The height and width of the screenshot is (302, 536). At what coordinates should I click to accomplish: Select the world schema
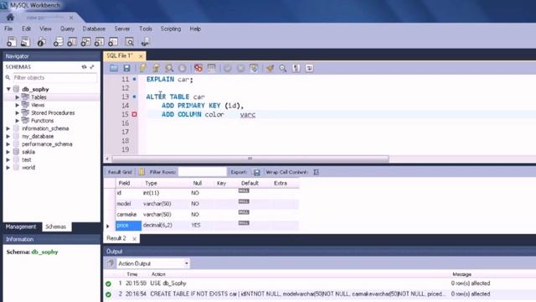(28, 168)
